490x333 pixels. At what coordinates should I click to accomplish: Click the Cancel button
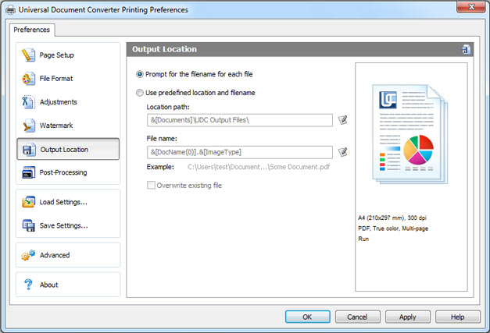357,317
